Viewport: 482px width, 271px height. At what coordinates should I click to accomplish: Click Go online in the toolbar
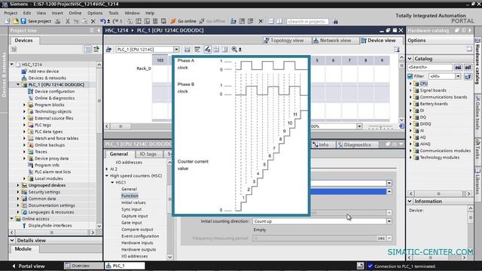click(x=183, y=21)
